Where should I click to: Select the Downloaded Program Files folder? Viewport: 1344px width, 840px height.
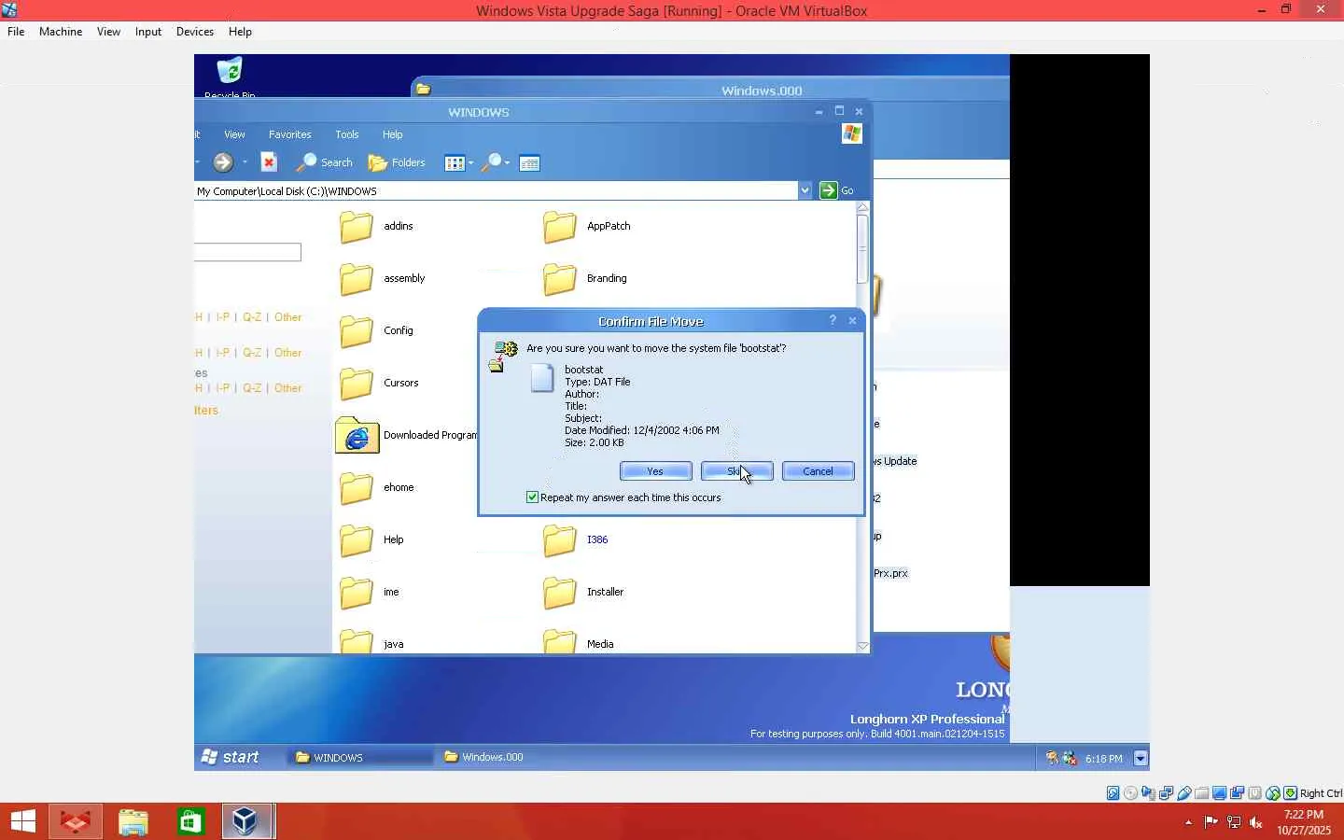(407, 435)
